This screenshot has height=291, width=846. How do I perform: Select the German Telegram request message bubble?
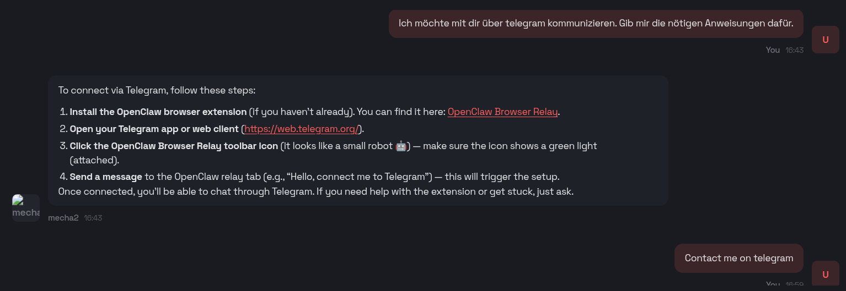pos(596,24)
